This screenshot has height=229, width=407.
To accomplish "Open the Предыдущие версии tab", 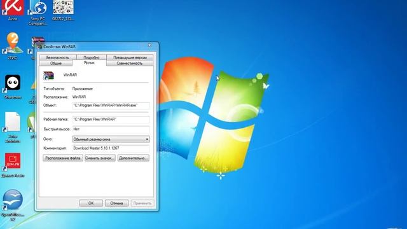I will [130, 57].
